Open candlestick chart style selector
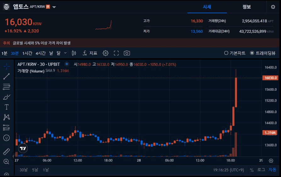Viewport: 281px width, 177px height. tap(74, 53)
